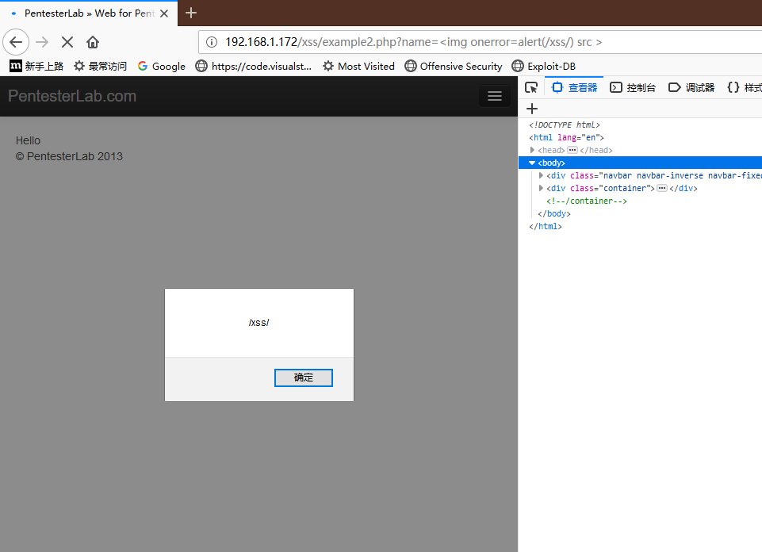Select the element picker tool in DevTools
This screenshot has height=552, width=762.
tap(530, 87)
